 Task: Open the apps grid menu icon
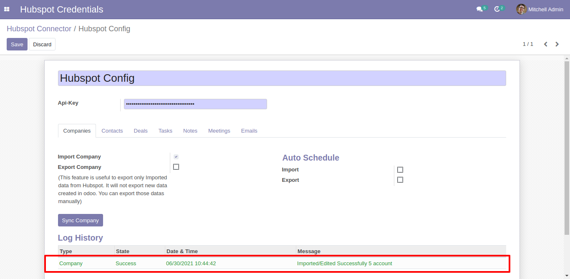[7, 9]
